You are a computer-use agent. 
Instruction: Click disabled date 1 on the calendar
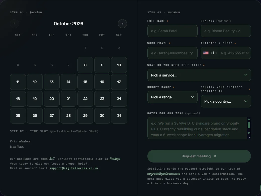(85, 48)
